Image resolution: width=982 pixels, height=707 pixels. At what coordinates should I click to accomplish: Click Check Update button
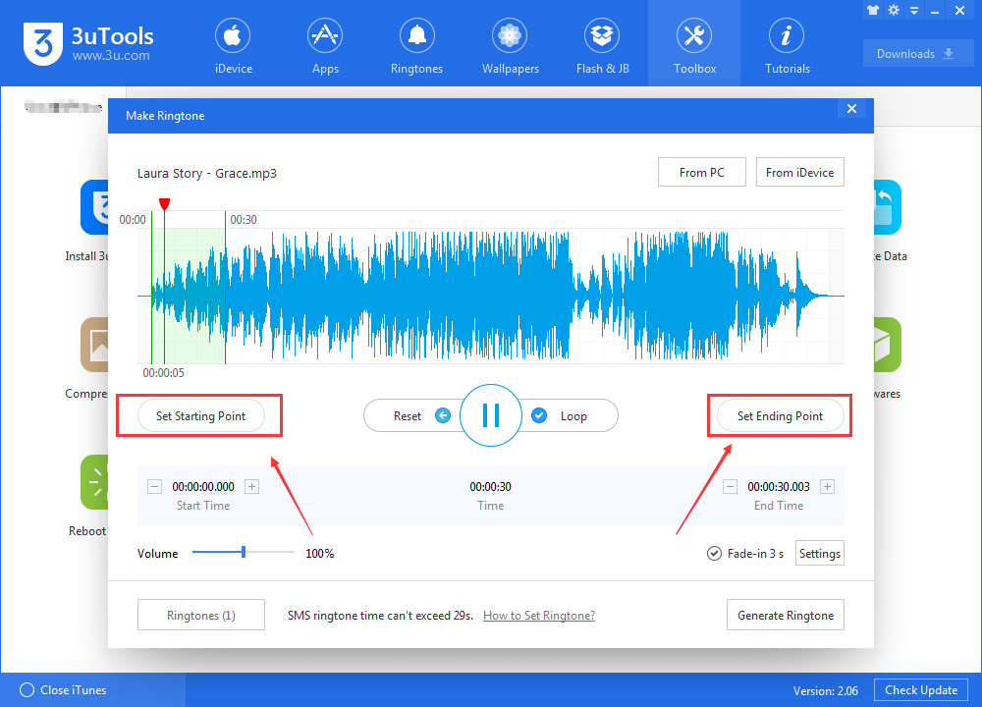921,690
